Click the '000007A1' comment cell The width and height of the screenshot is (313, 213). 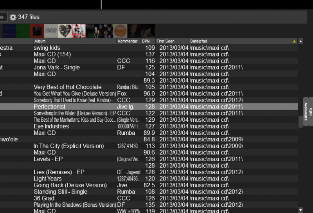pyautogui.click(x=129, y=126)
